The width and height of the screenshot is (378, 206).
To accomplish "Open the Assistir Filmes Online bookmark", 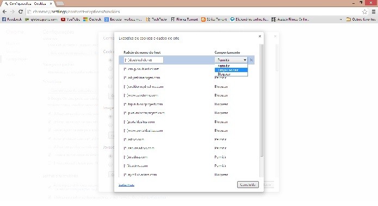I will point(290,19).
